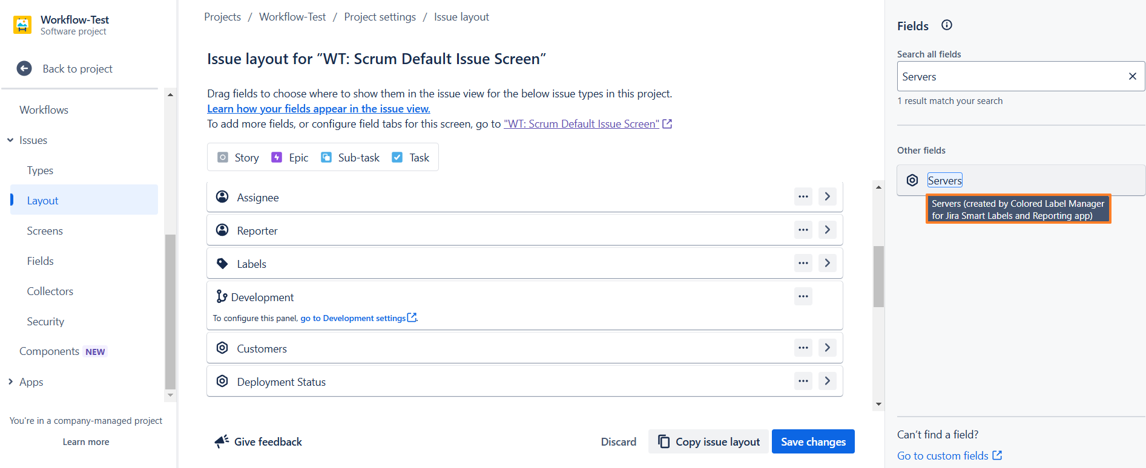
Task: Open more options for Assignee field
Action: (x=803, y=197)
